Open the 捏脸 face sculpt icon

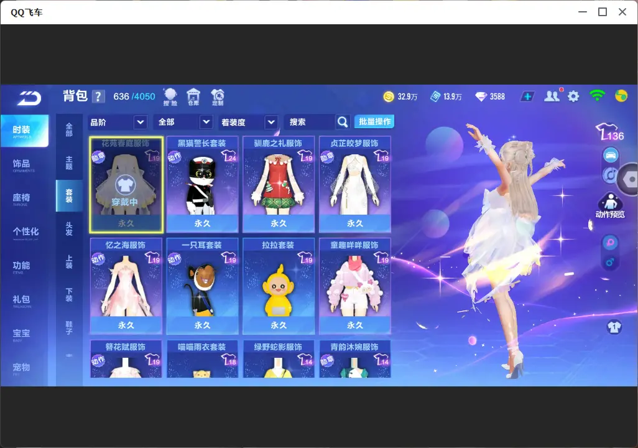click(x=170, y=97)
